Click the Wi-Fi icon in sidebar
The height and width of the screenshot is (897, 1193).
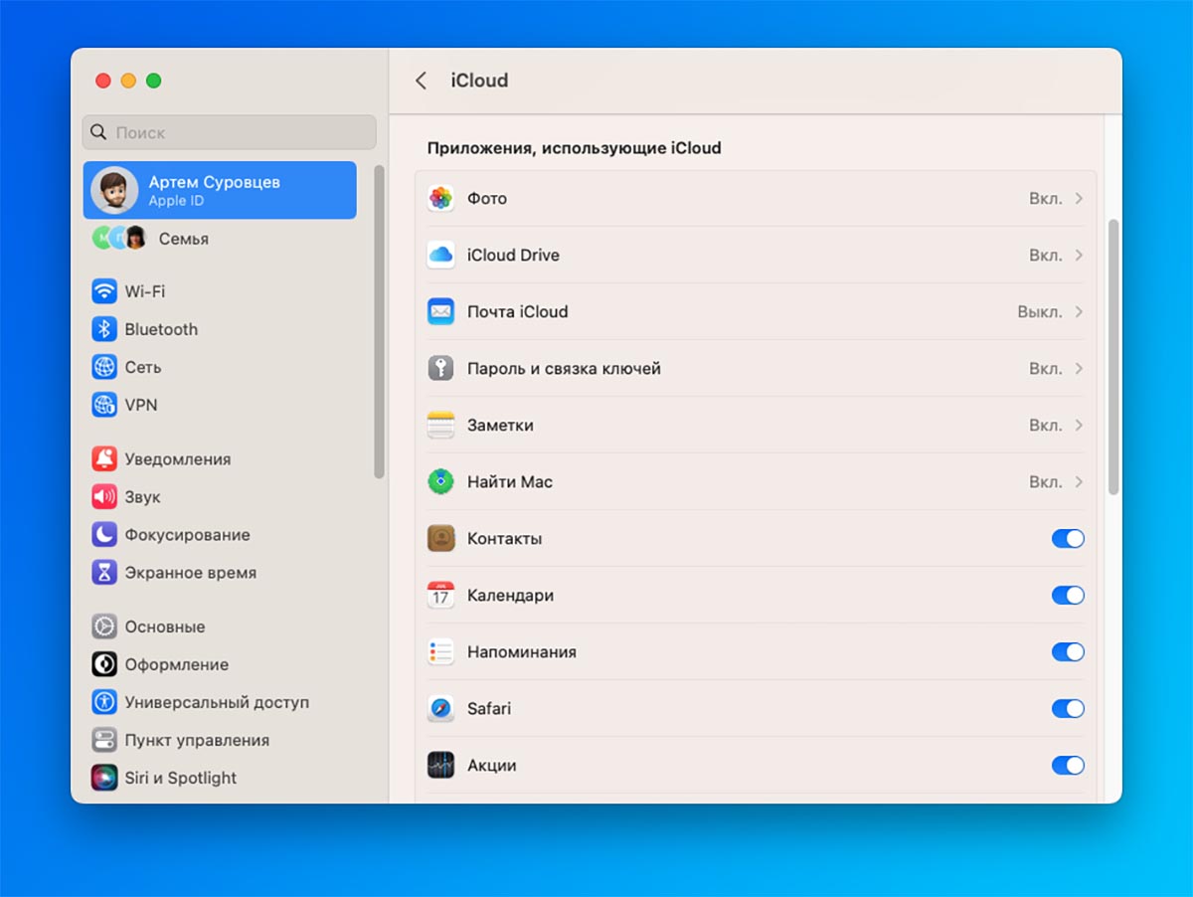point(104,291)
